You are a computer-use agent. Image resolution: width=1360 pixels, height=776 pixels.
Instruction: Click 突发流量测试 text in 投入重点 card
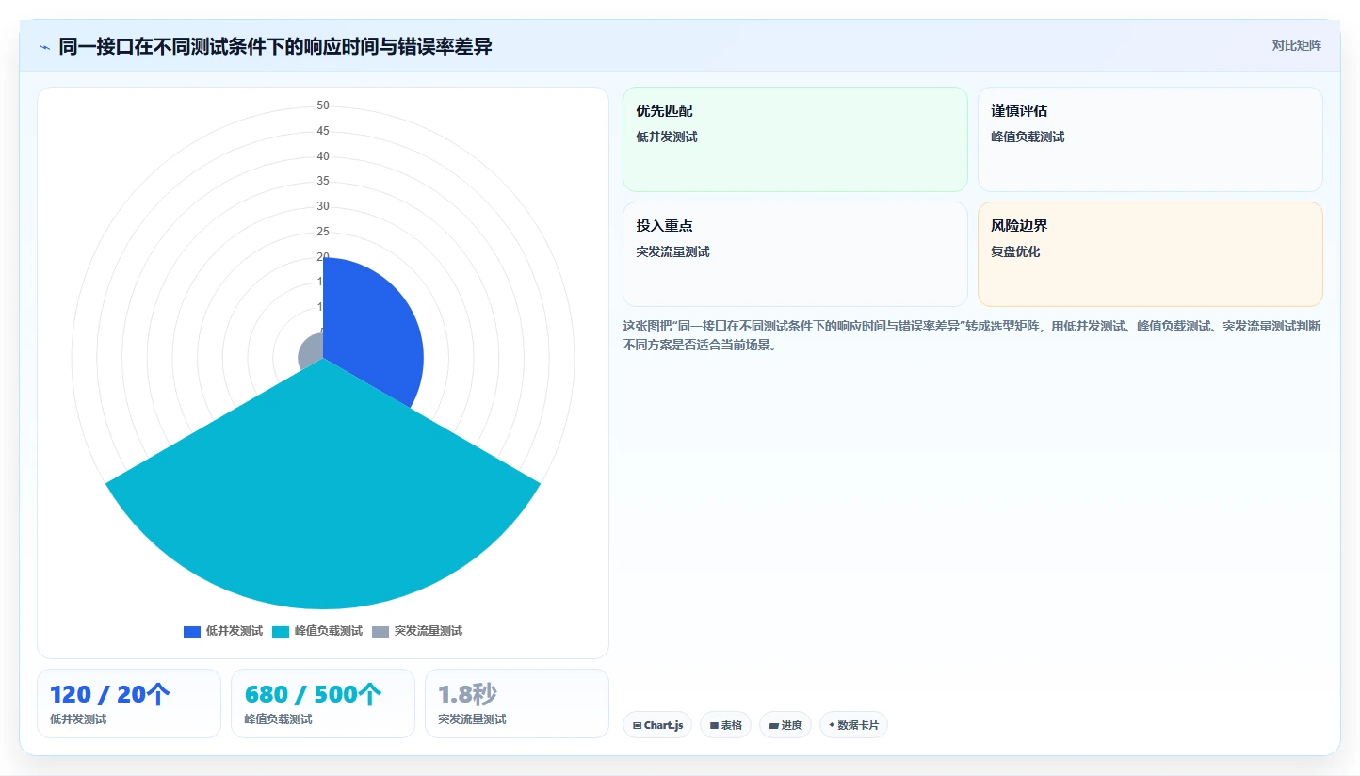click(672, 251)
